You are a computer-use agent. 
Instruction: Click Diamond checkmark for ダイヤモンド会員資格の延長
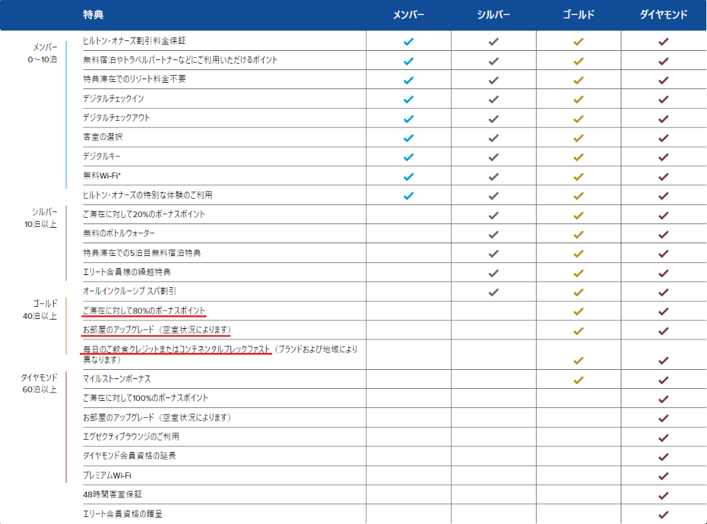[x=663, y=457]
